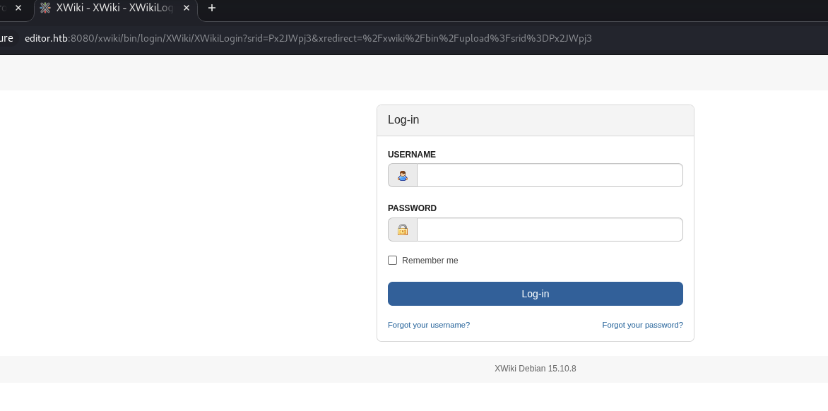Close the XWiki login tab

coord(187,8)
